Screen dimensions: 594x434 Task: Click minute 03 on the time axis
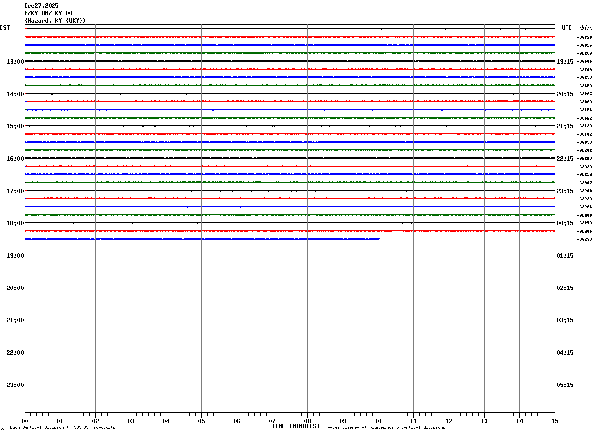pos(131,421)
